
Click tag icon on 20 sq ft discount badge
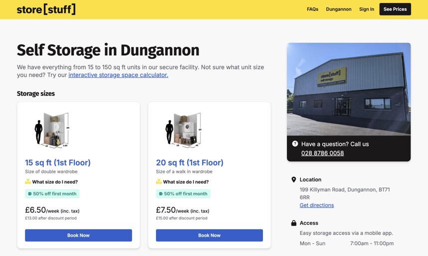tap(161, 194)
